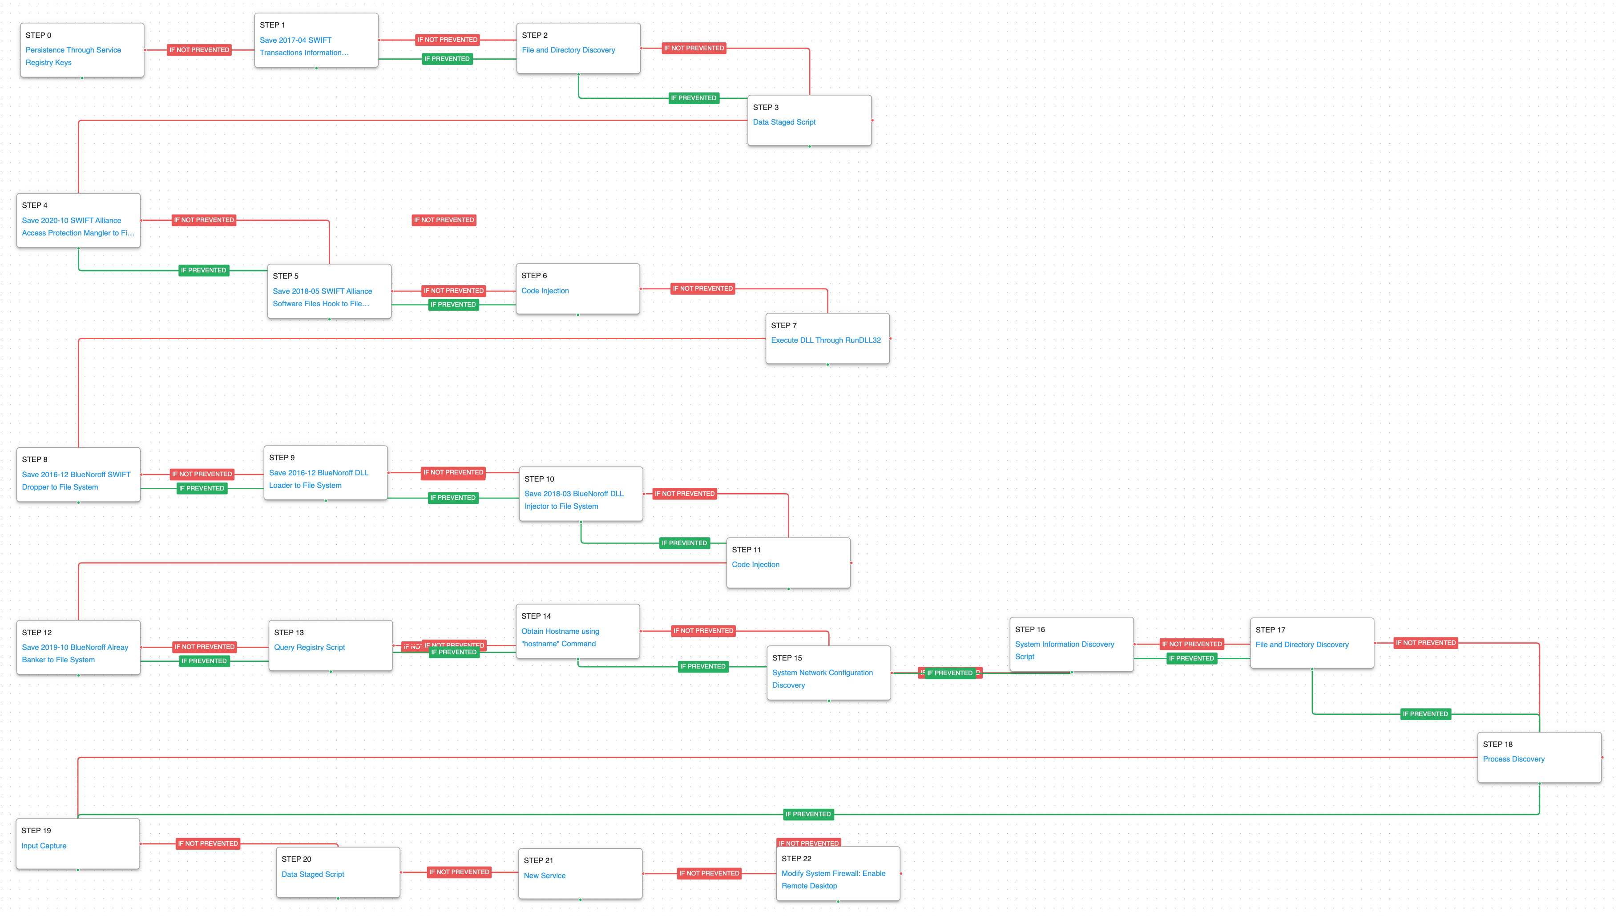Click Query Registry Script in Step 13
Viewport: 1622px width, 916px height.
click(309, 648)
